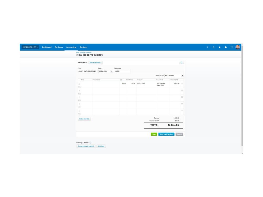263x197 pixels.
Task: Follow the chequing breadcrumb link
Action: pos(89,53)
